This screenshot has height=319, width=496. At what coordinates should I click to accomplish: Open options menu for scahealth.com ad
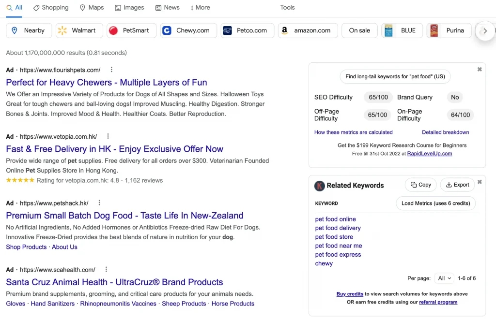pos(106,270)
